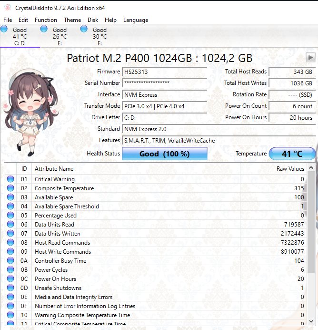Open the Function menu
The image size is (318, 330).
click(x=46, y=20)
